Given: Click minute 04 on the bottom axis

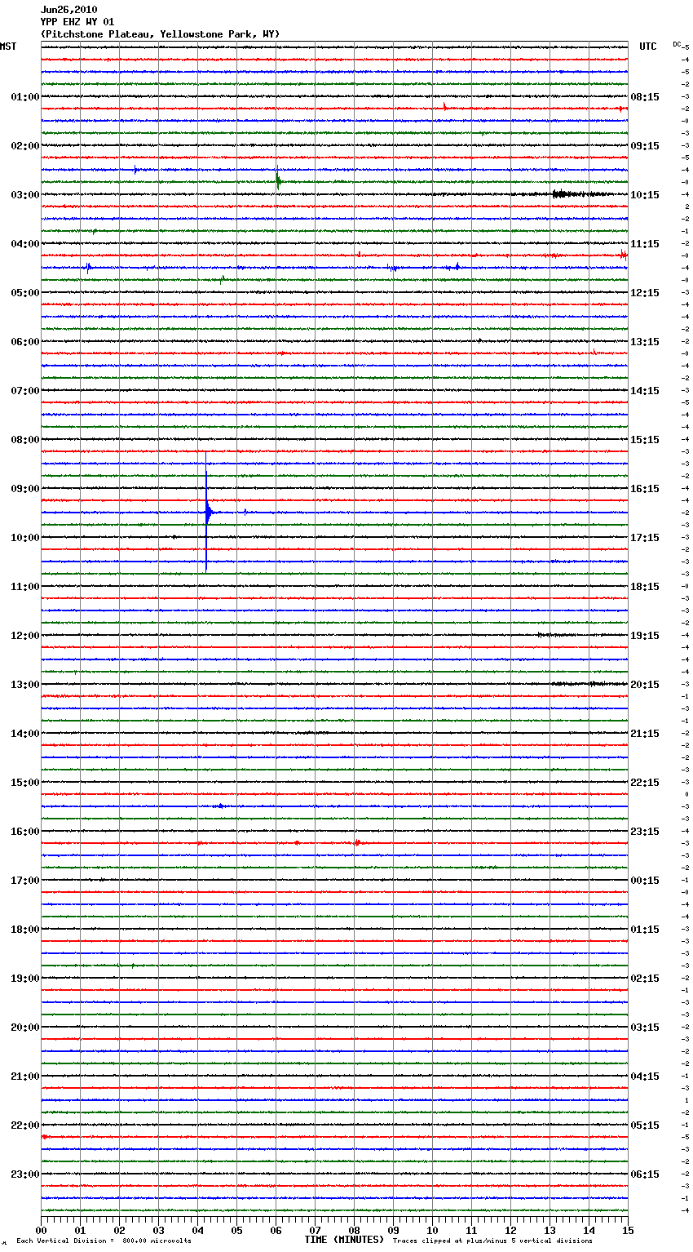Looking at the screenshot, I should pyautogui.click(x=197, y=1229).
